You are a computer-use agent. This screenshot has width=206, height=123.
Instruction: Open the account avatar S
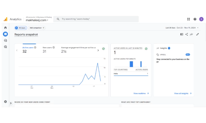pyautogui.click(x=201, y=19)
